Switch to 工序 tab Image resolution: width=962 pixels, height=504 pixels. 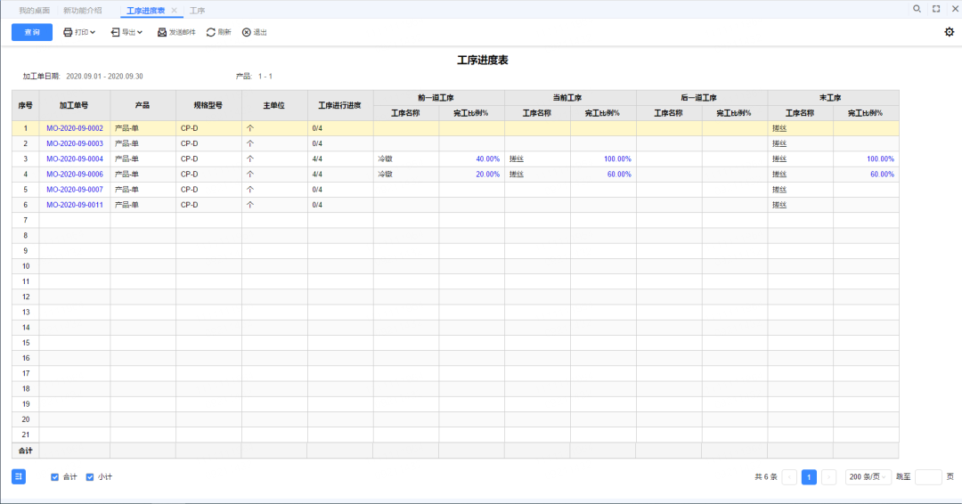click(197, 11)
